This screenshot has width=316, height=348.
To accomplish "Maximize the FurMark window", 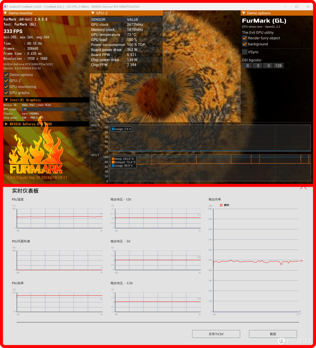I will tap(296, 7).
